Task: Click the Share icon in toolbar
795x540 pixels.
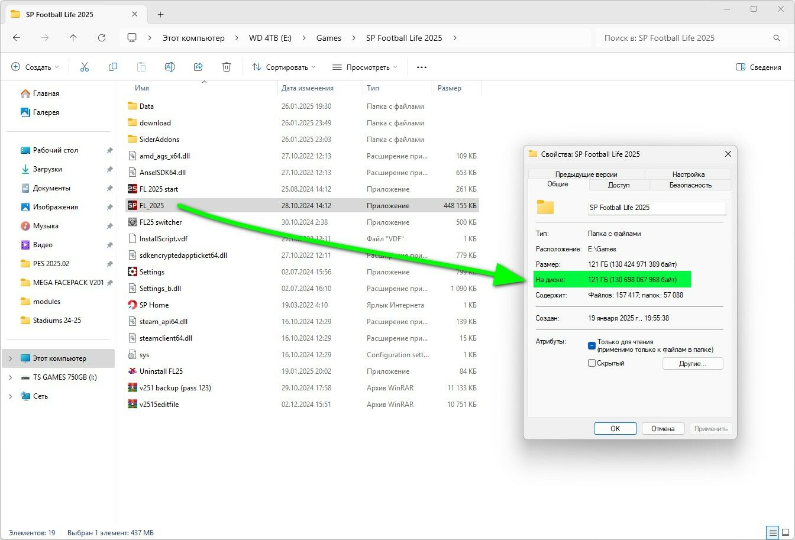Action: click(198, 67)
